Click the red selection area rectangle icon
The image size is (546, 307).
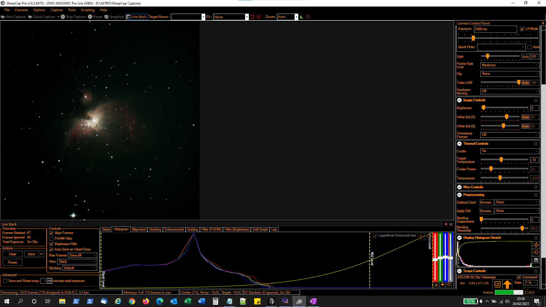252,17
